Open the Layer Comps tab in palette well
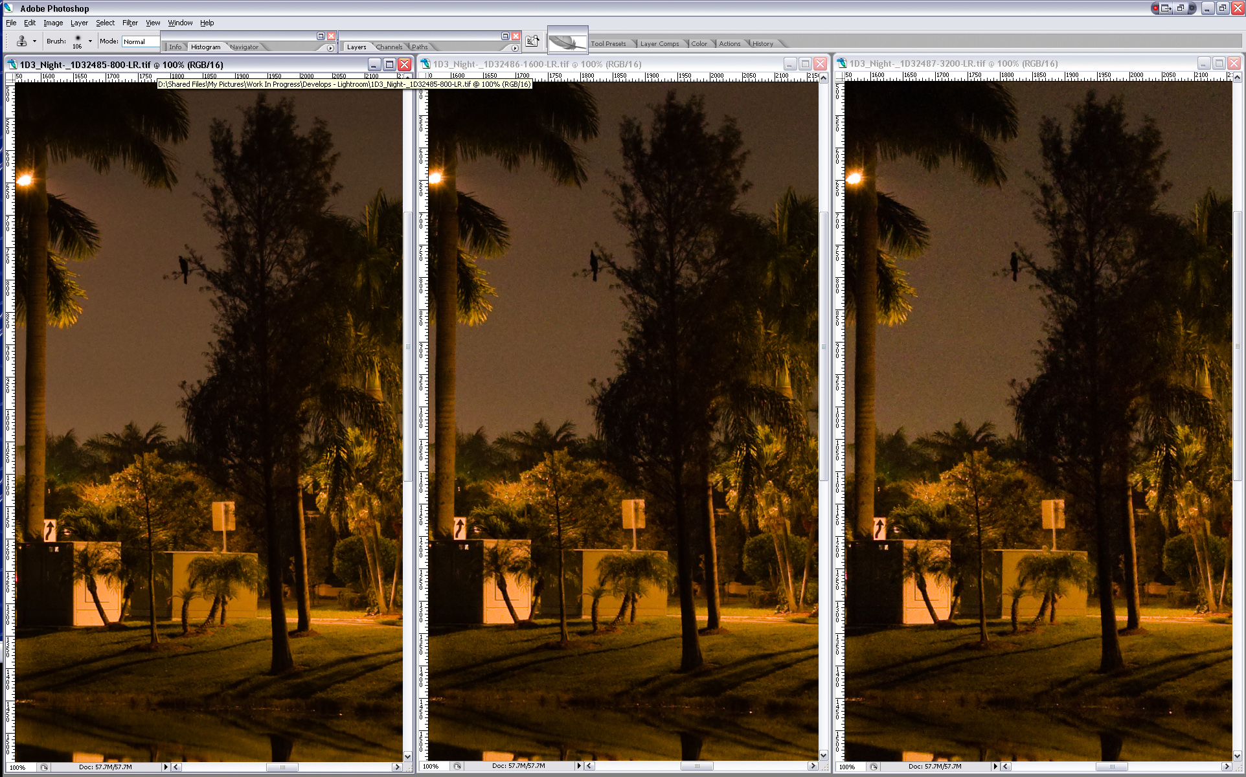Viewport: 1246px width, 777px height. [x=659, y=44]
